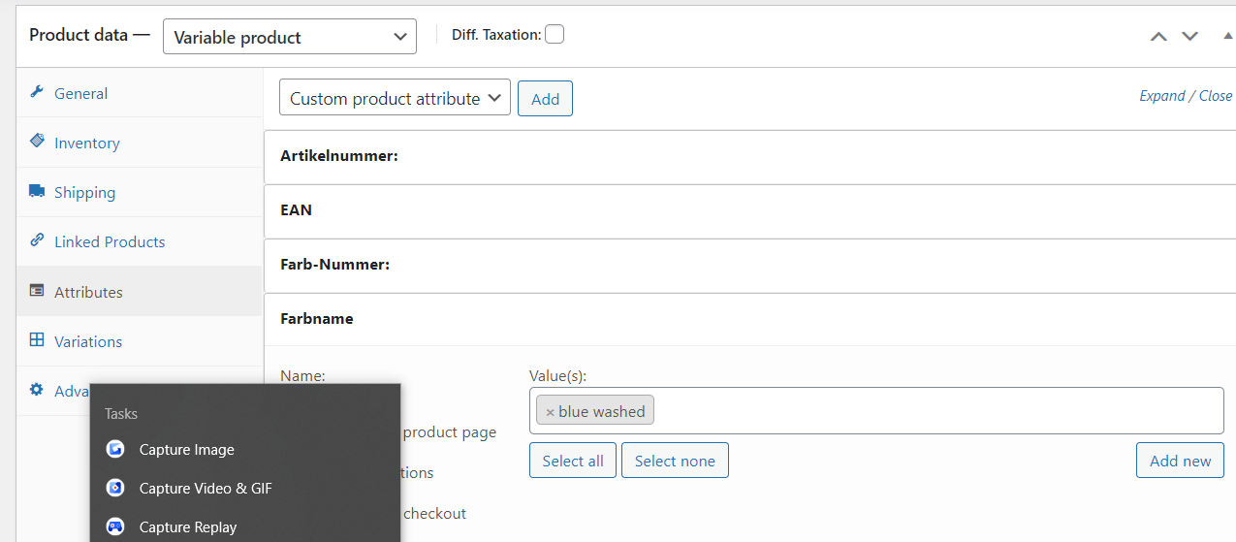This screenshot has height=542, width=1236.
Task: Open the Custom product attribute dropdown
Action: point(395,98)
